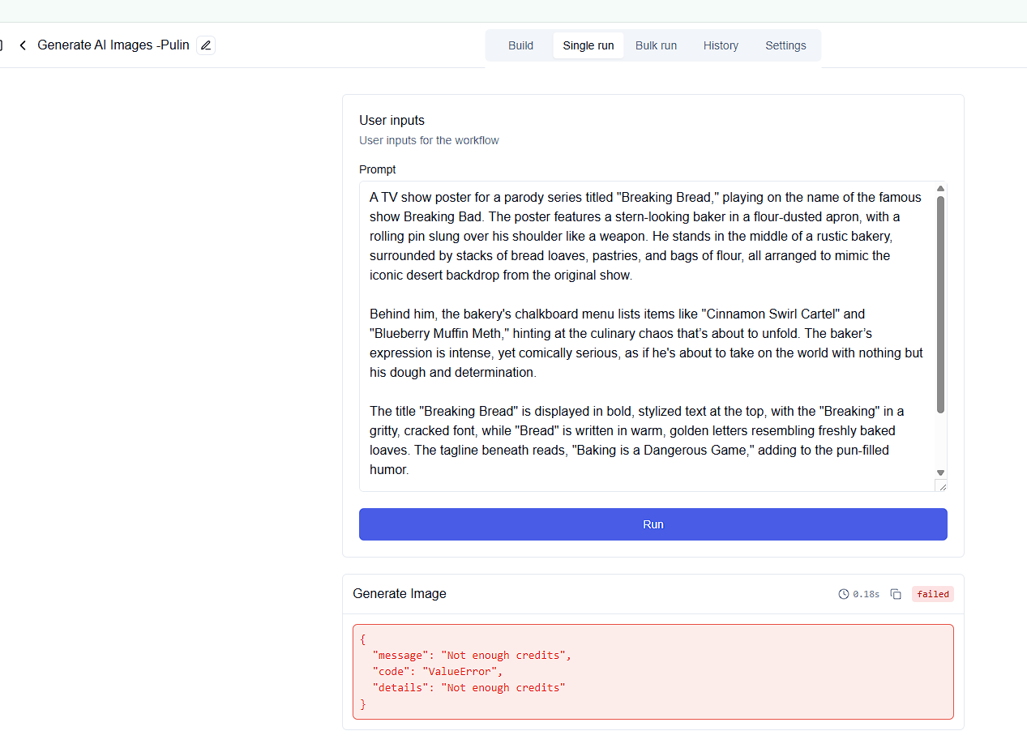Image resolution: width=1027 pixels, height=748 pixels.
Task: Select the Single run tab
Action: pyautogui.click(x=588, y=45)
